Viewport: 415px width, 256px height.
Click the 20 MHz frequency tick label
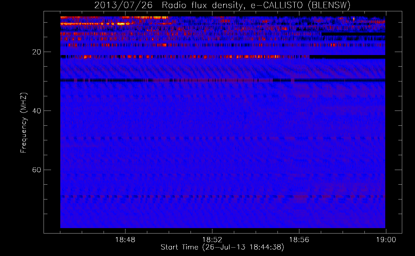point(37,52)
